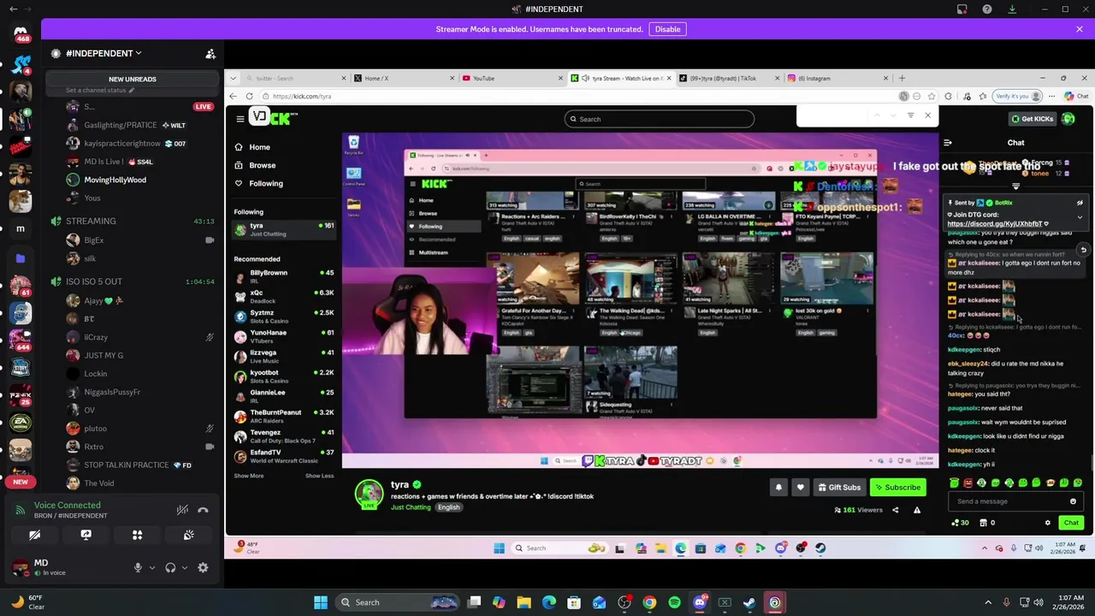Dismiss the Streamer Mode banner
Viewport: 1095px width, 616px height.
(1079, 29)
